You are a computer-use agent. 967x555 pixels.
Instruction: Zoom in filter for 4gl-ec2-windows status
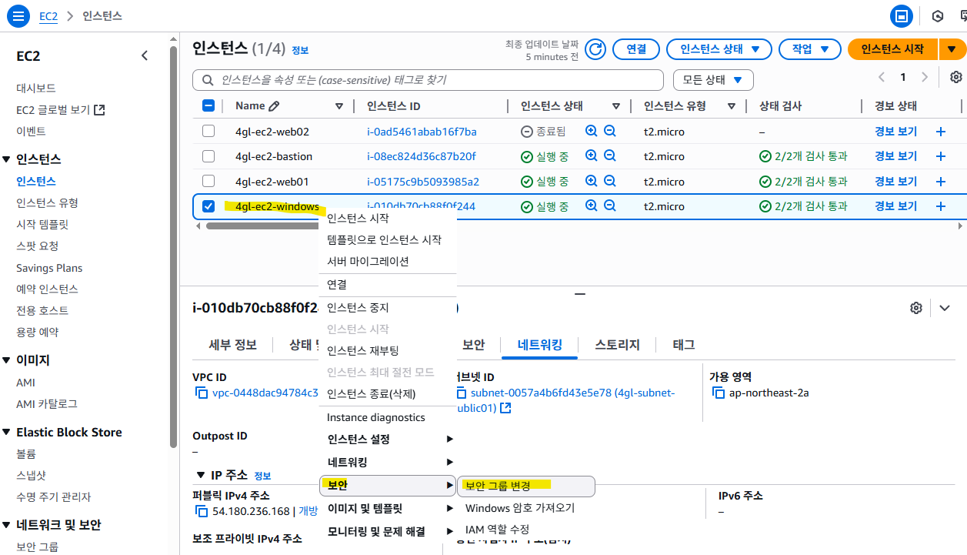point(592,206)
